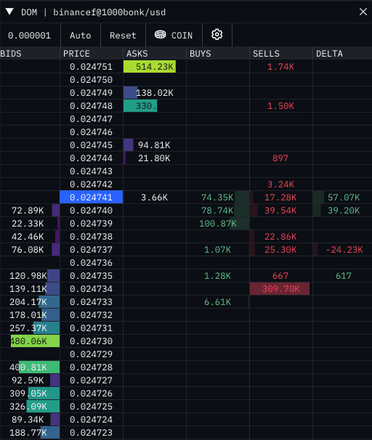Screen dimensions: 372x440
Task: Click price level 0.024743
Action: [x=92, y=171]
